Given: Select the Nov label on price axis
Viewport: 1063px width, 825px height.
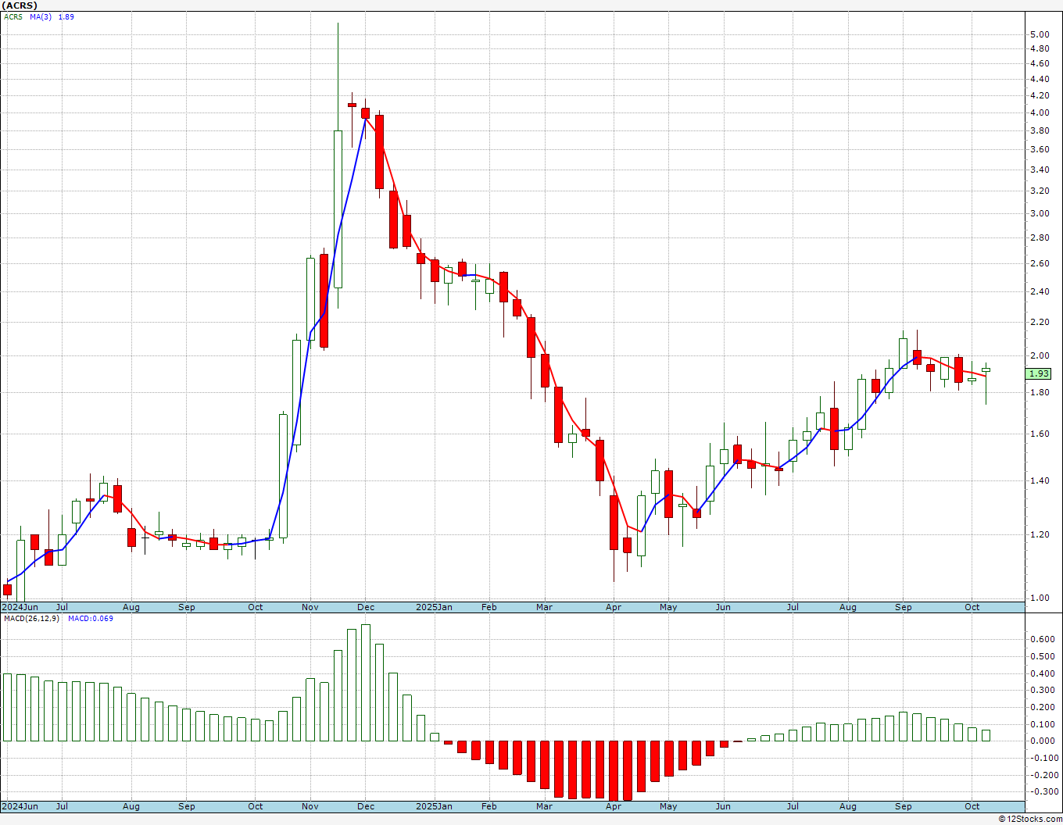Looking at the screenshot, I should click(x=310, y=607).
